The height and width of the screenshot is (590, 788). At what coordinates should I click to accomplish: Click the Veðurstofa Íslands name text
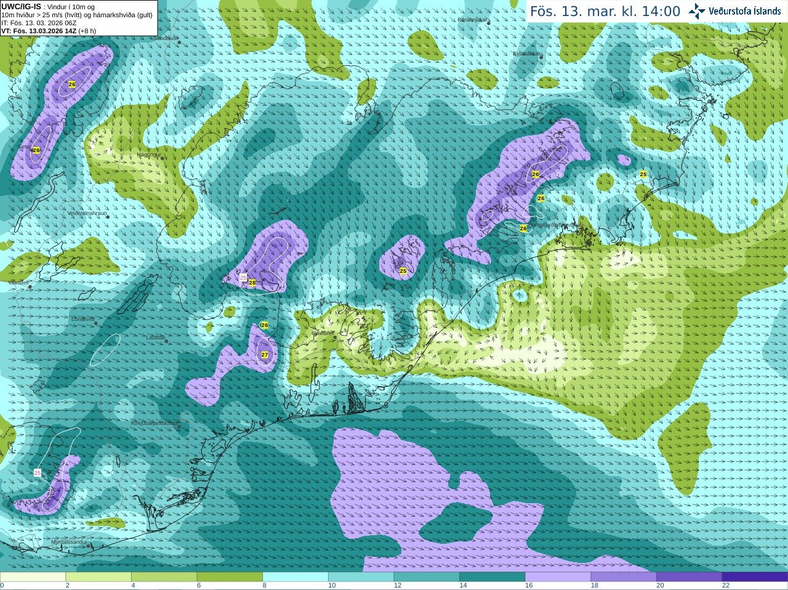[x=744, y=11]
